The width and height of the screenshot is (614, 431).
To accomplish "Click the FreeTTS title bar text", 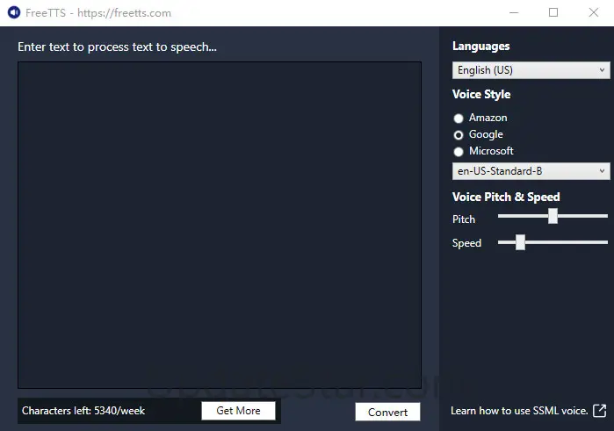I will click(x=98, y=13).
